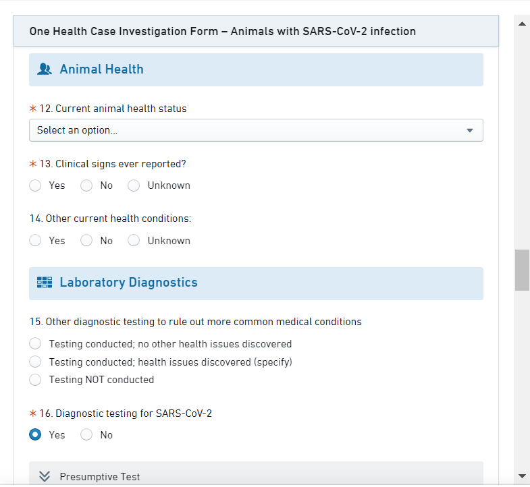
Task: Click the scrollbar up arrow
Action: point(522,24)
